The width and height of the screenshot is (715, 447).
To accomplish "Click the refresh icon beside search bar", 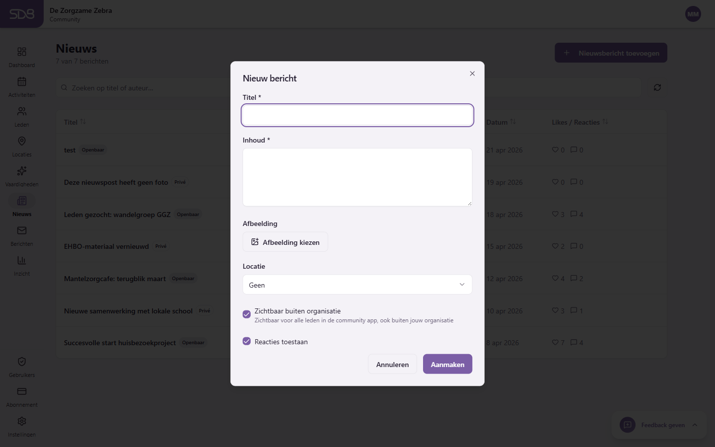I will pos(657,87).
